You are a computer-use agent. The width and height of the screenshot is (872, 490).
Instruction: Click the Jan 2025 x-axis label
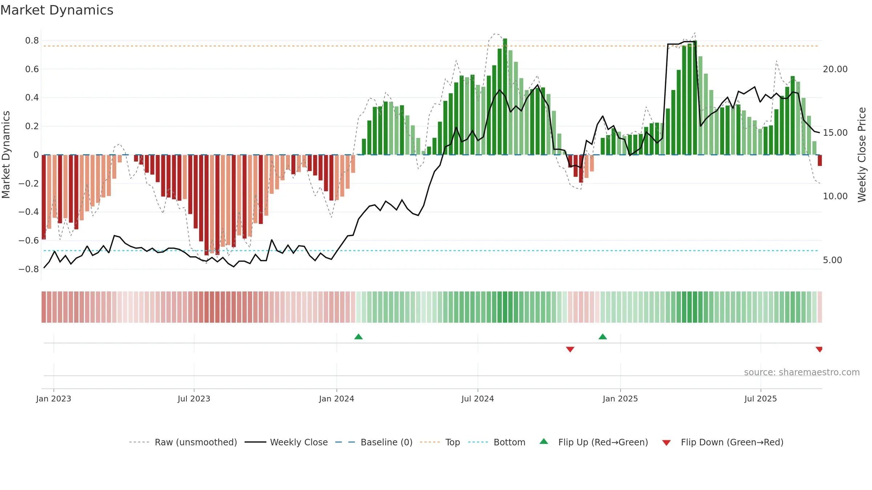point(621,399)
